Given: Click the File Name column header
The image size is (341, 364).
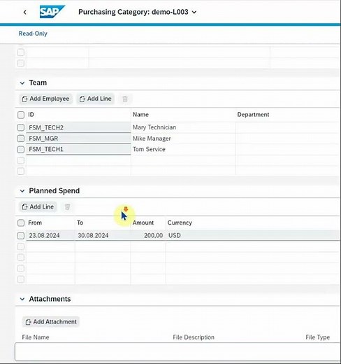Looking at the screenshot, I should tap(36, 337).
